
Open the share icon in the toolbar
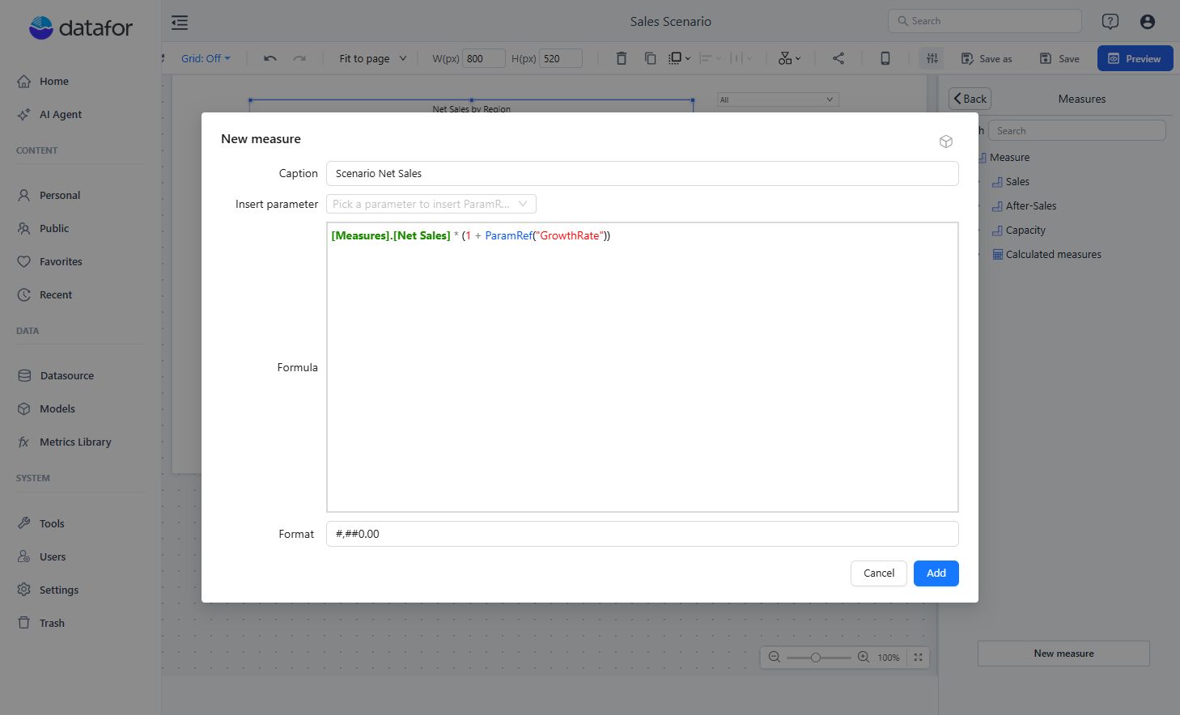pos(838,58)
